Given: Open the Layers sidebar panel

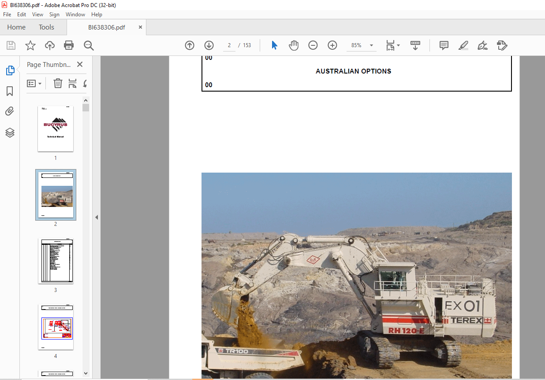Looking at the screenshot, I should pos(10,133).
